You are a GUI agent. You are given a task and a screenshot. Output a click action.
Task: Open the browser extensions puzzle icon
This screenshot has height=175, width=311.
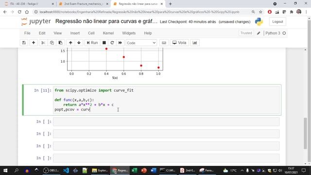tap(292, 12)
